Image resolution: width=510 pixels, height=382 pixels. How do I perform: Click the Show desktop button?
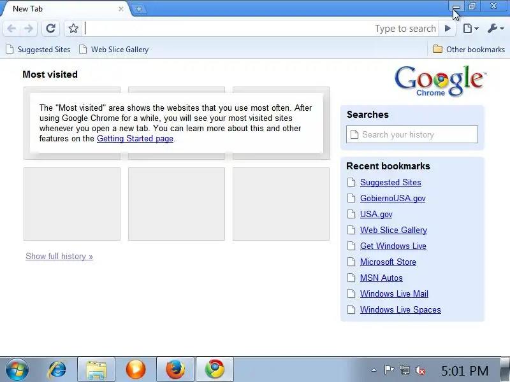click(505, 370)
